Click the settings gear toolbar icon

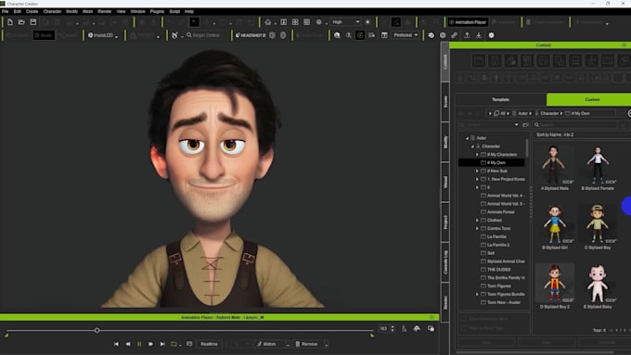tap(491, 35)
